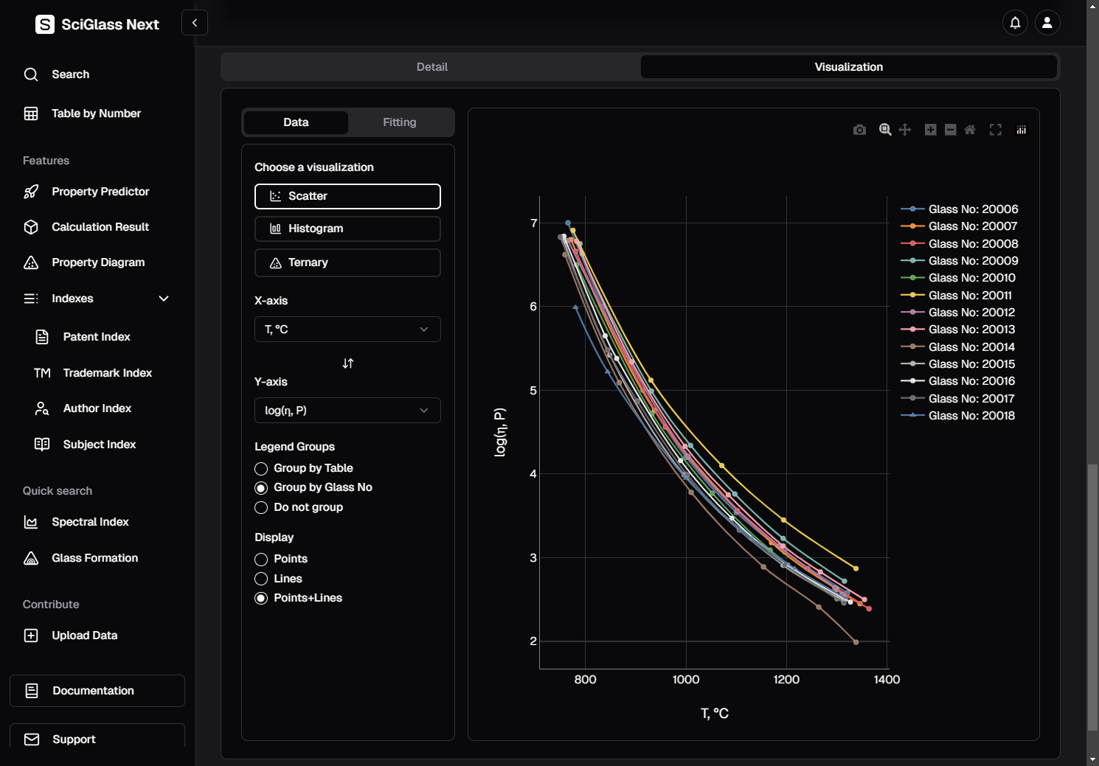
Task: Toggle Glass No: 20011 legend swatch
Action: tap(912, 296)
